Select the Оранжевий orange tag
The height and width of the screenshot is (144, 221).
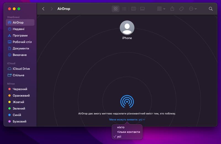click(x=20, y=95)
